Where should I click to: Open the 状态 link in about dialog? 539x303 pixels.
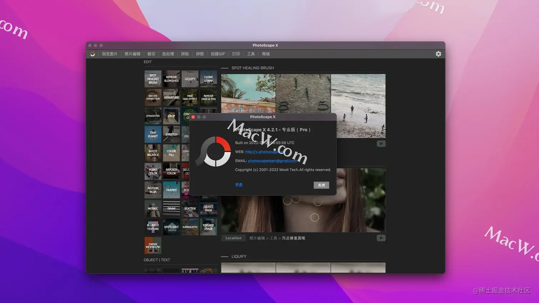pyautogui.click(x=239, y=184)
